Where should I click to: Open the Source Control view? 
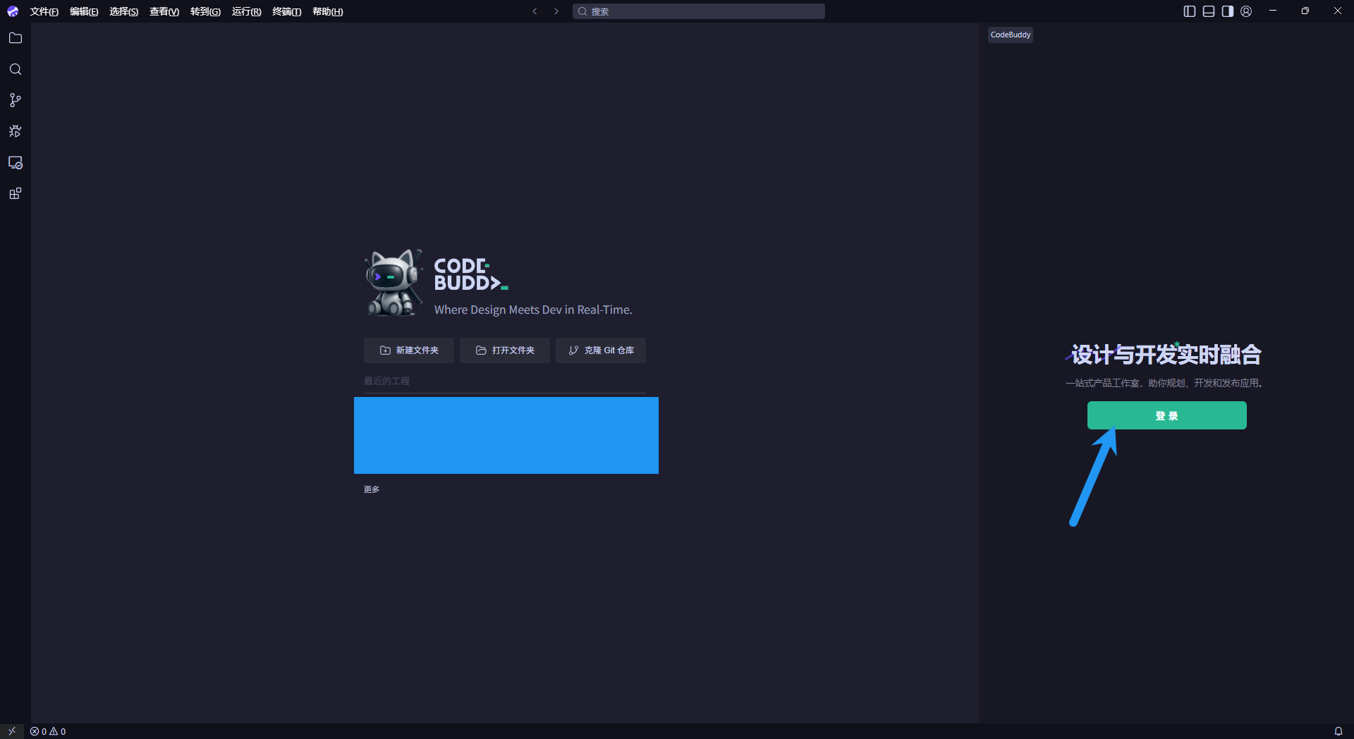[x=16, y=100]
